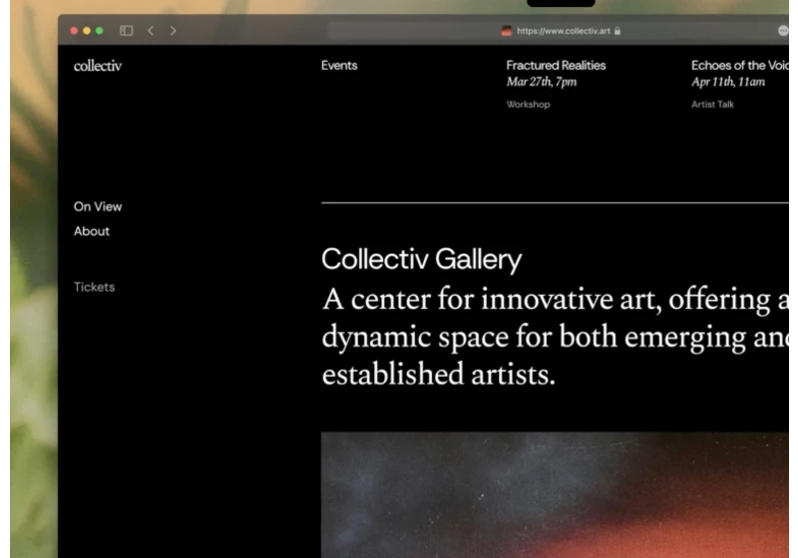This screenshot has width=798, height=558.
Task: Click the red close window dot
Action: 74,31
